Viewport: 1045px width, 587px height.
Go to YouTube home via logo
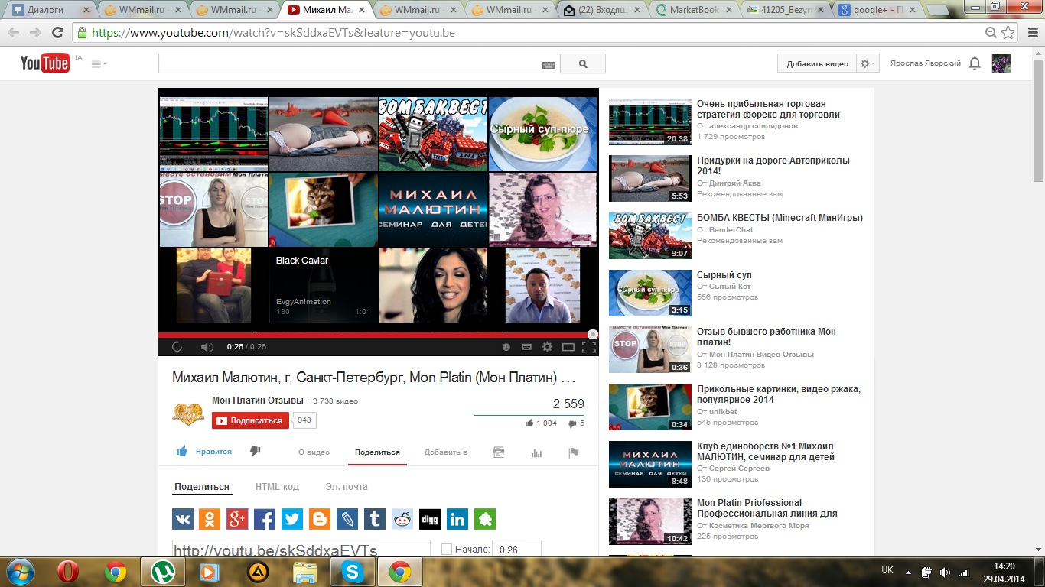click(x=45, y=63)
